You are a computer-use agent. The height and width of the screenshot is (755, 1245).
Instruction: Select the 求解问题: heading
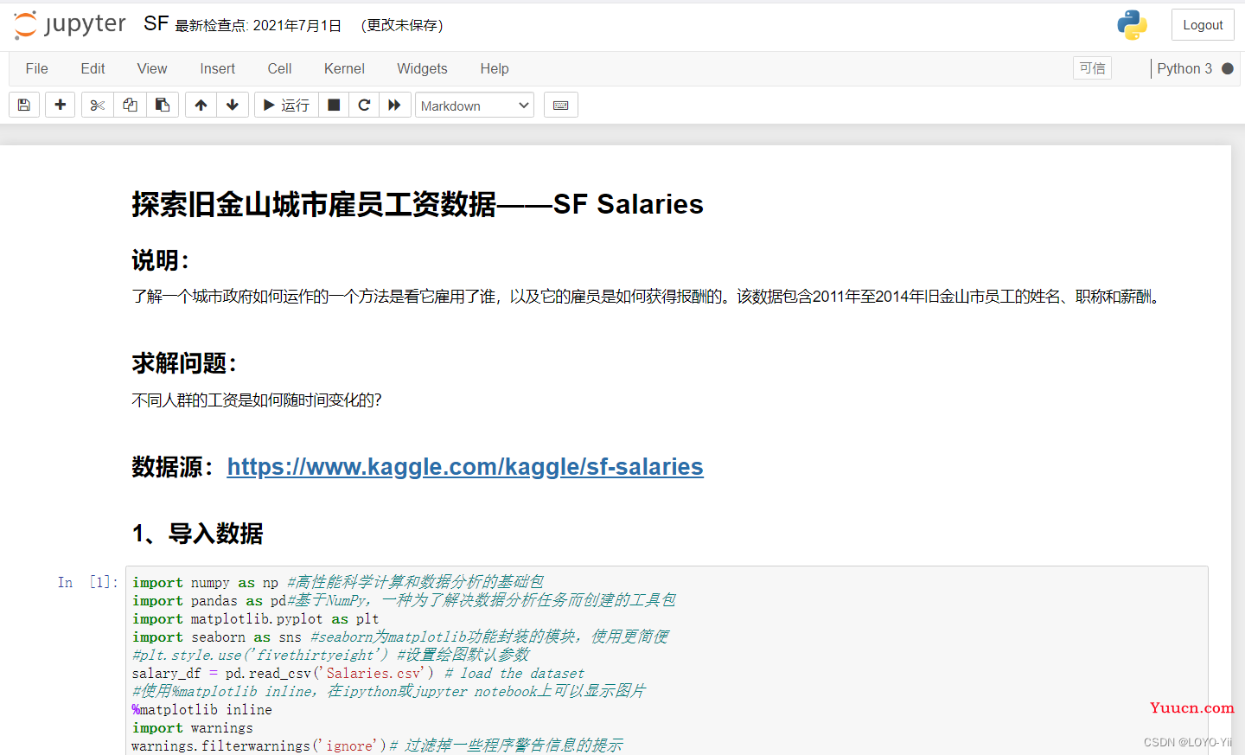coord(184,363)
